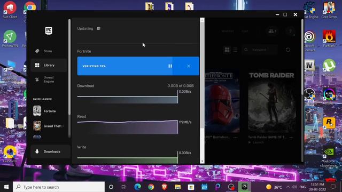Open Core Temp desktop shortcut
The width and height of the screenshot is (342, 192).
click(x=329, y=10)
